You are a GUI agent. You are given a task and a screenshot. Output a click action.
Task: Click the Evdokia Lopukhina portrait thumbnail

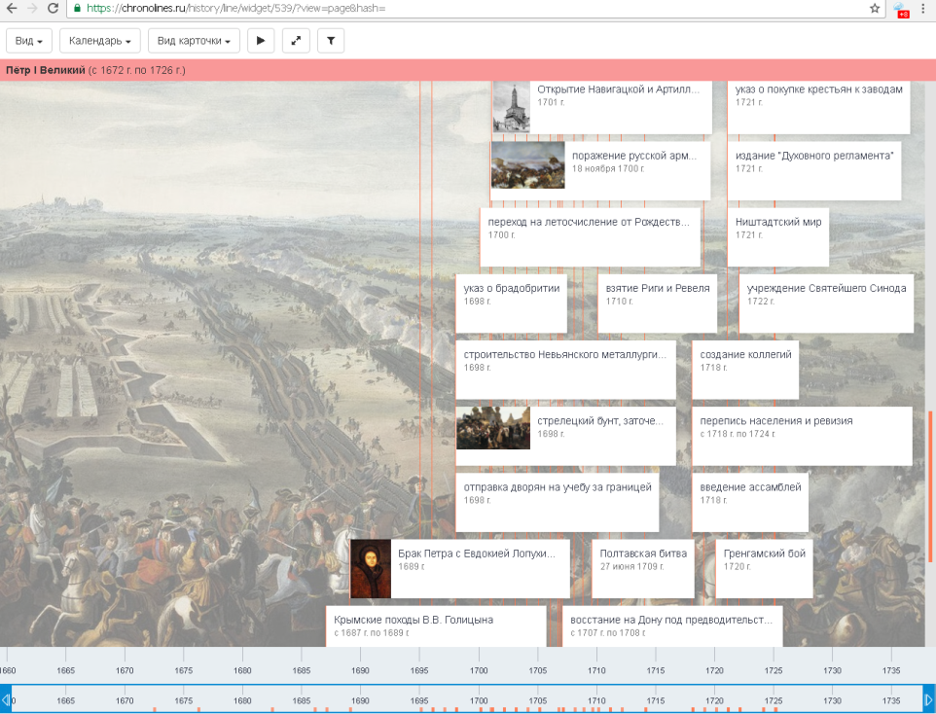pyautogui.click(x=371, y=568)
